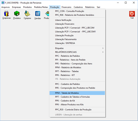Select PPM - Relatório de Modelos
The height and width of the screenshot is (121, 138).
(77, 68)
